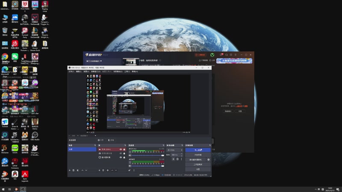Add a scene transition with the plus icon
342x192 pixels.
pyautogui.click(x=174, y=159)
